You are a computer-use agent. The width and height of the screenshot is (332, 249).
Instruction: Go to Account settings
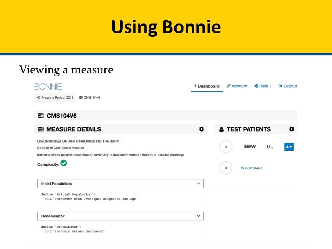tap(237, 86)
